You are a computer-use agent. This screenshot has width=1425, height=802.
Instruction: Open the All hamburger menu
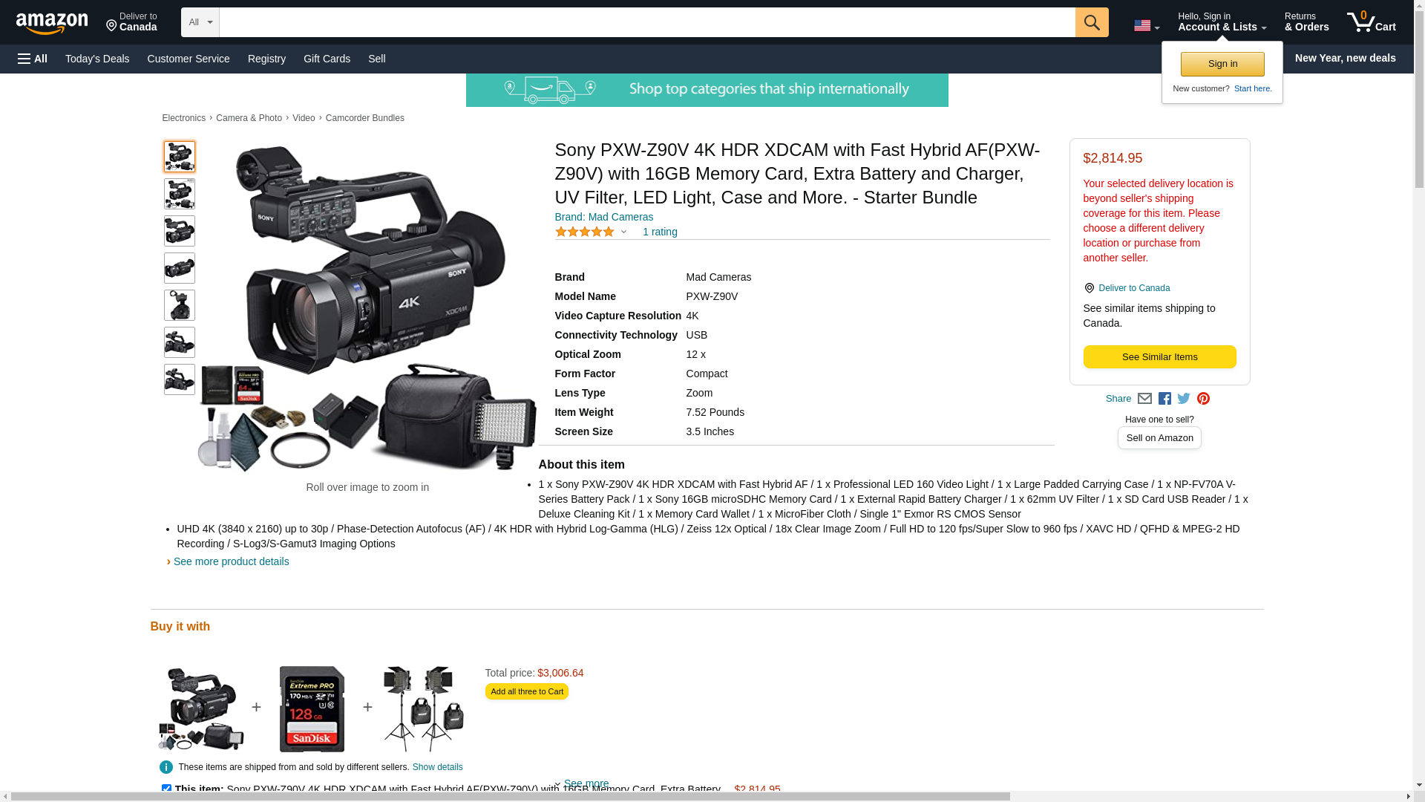click(33, 59)
